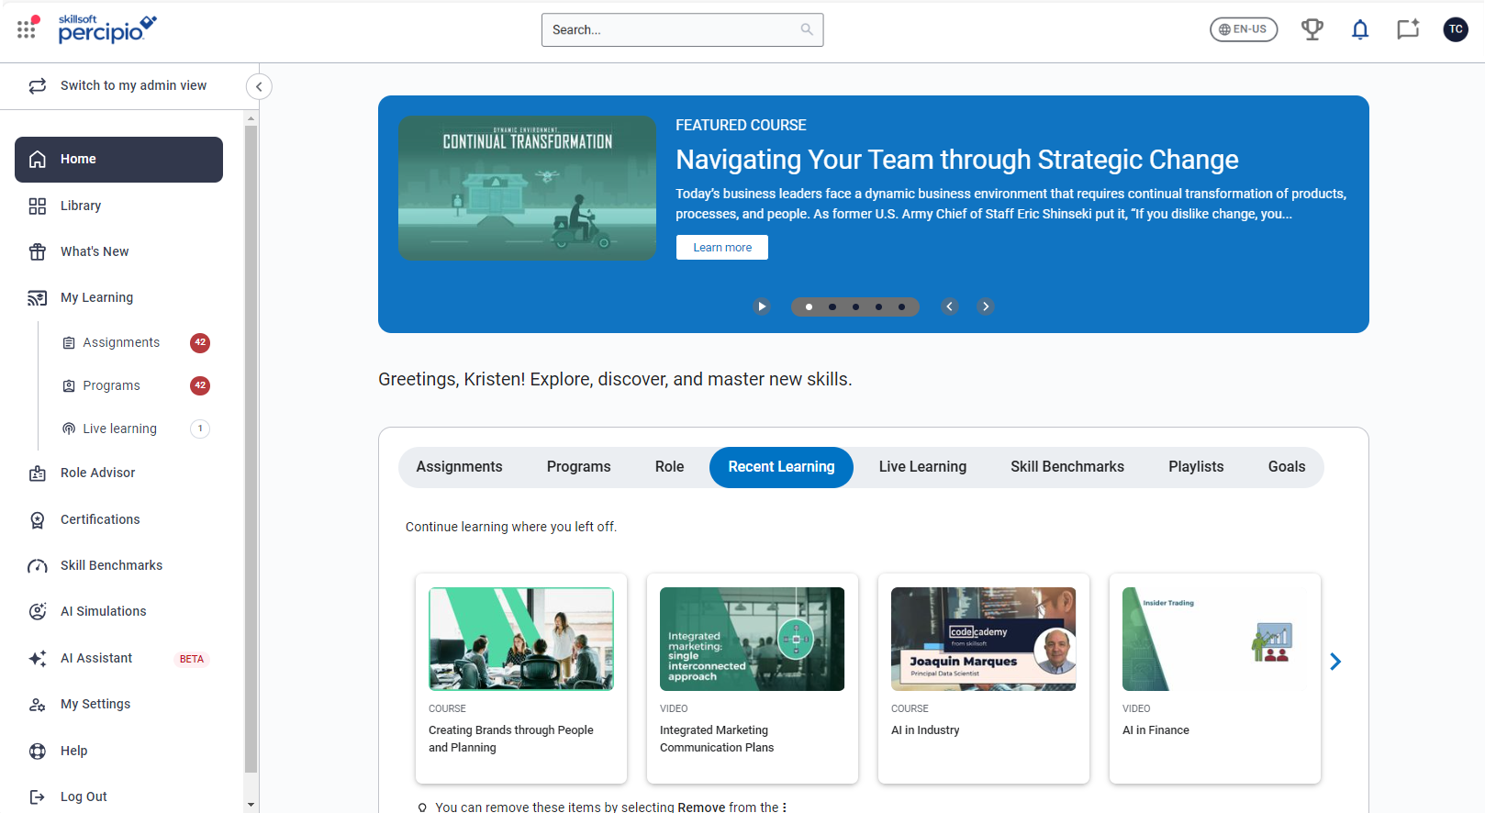Switch to my admin view

click(x=133, y=85)
